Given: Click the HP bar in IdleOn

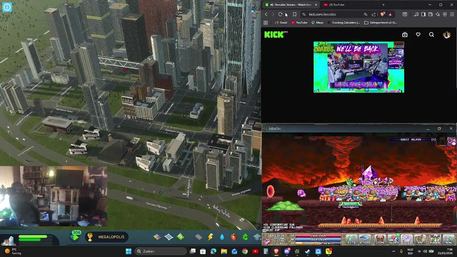Looking at the screenshot, I should pyautogui.click(x=318, y=236).
